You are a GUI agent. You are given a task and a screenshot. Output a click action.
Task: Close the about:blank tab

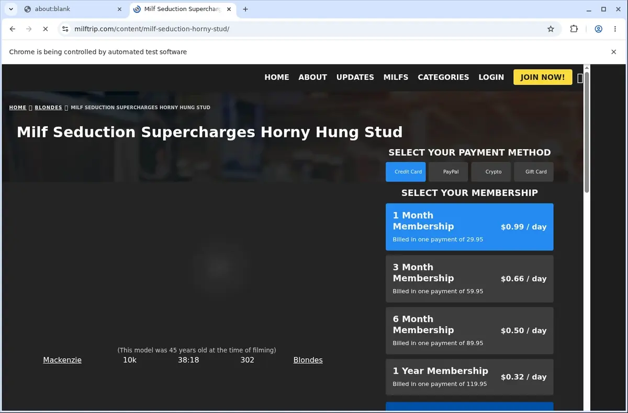click(119, 9)
